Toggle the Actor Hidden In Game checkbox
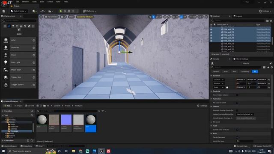The width and height of the screenshot is (274, 154). pyautogui.click(x=237, y=95)
